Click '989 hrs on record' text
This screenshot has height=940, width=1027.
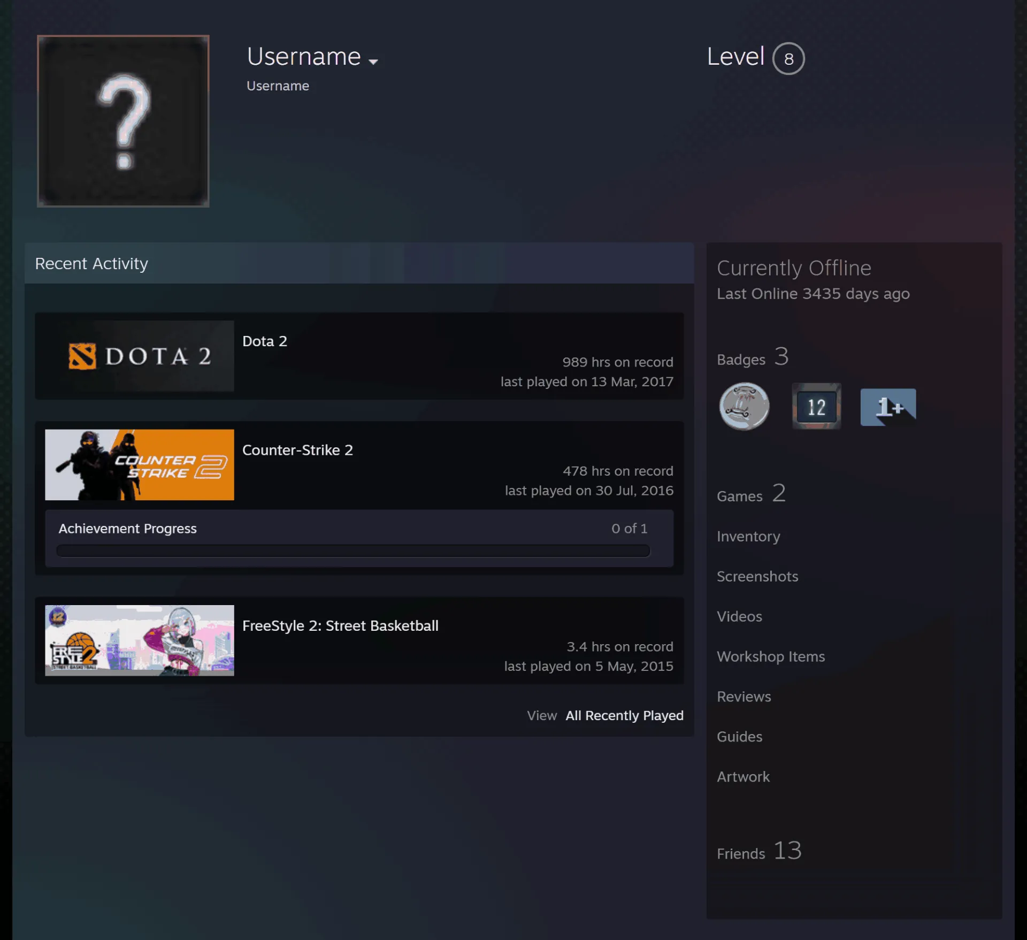[x=618, y=362]
